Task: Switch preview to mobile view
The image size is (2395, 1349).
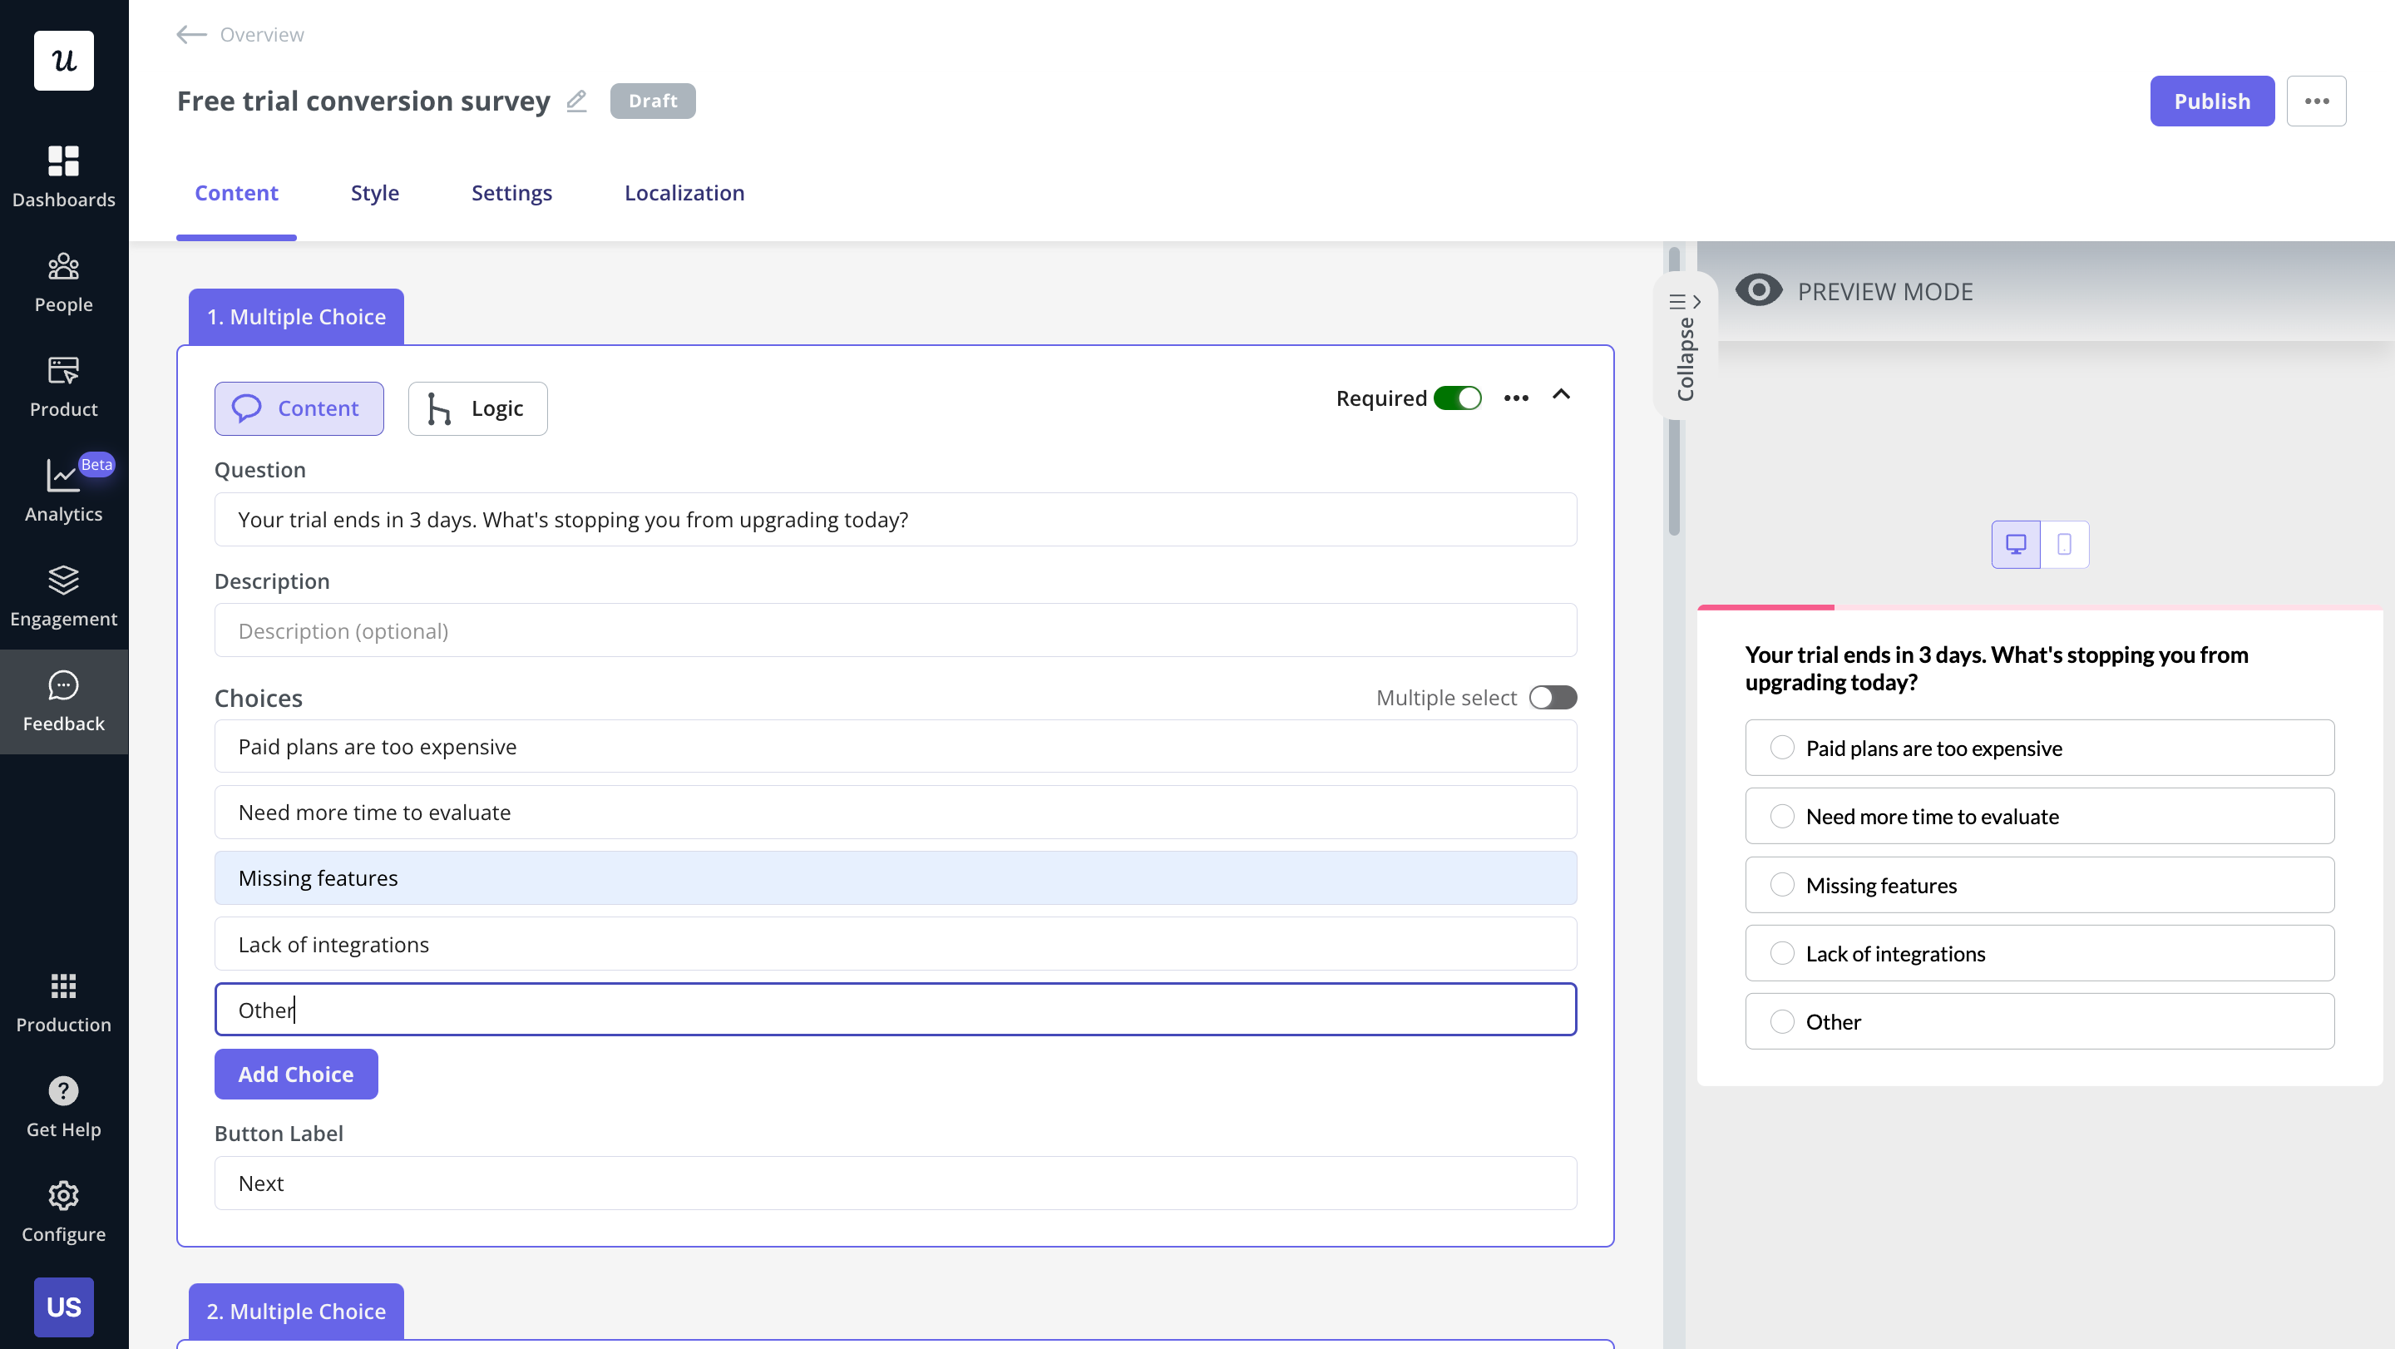Action: pyautogui.click(x=2065, y=544)
